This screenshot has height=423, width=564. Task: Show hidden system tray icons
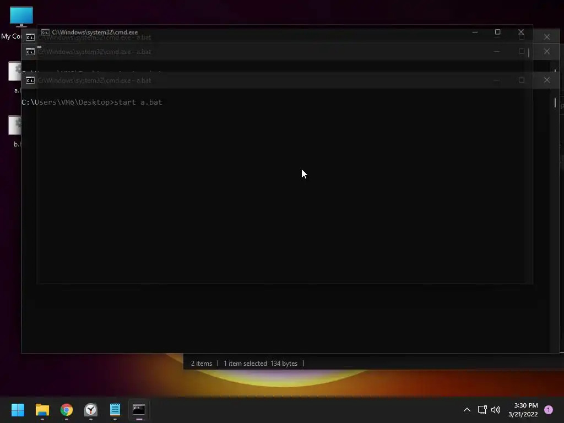(x=467, y=410)
